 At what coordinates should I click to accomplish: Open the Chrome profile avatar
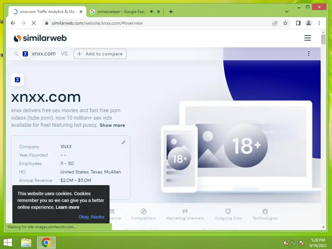pos(309,23)
